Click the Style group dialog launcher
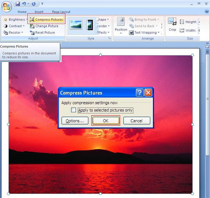Image resolution: width=210 pixels, height=198 pixels. (x=109, y=38)
